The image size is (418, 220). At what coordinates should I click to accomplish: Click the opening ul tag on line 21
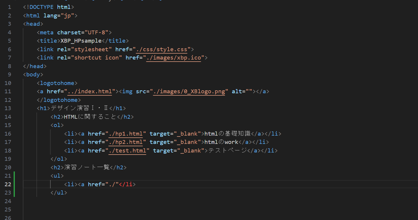[57, 176]
